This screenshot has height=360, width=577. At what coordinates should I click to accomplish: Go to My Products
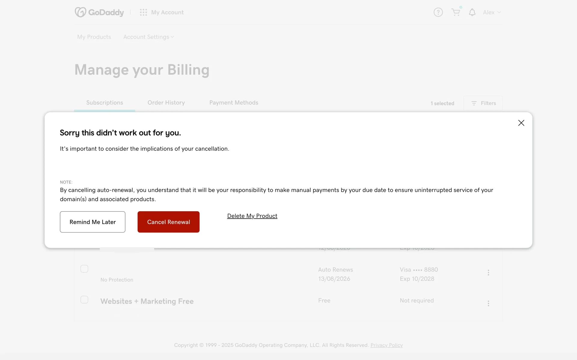[94, 37]
